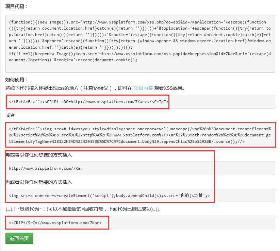Screen dimensions: 280x251
Task: Click the text 观看XSS效果
Action: tap(169, 88)
